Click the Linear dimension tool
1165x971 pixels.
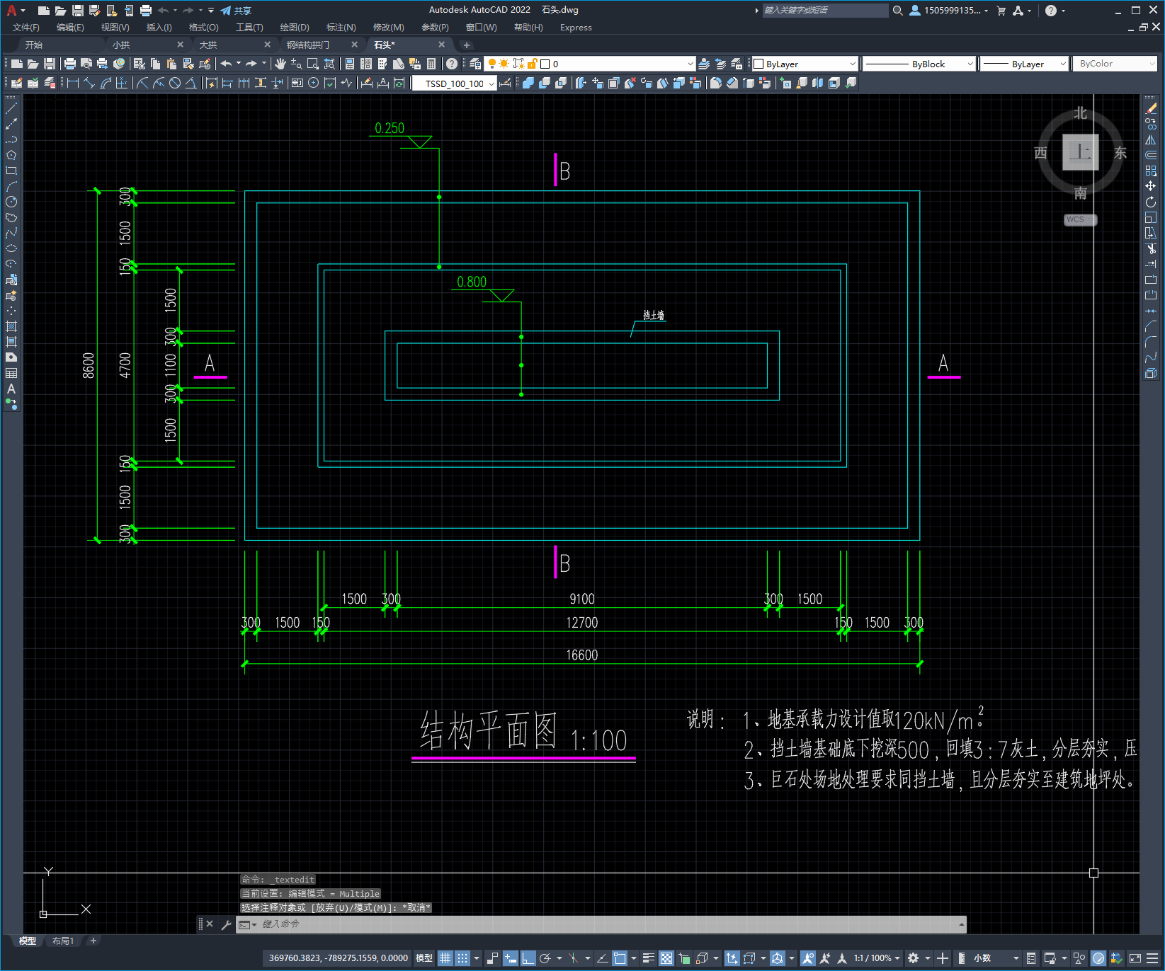click(72, 83)
